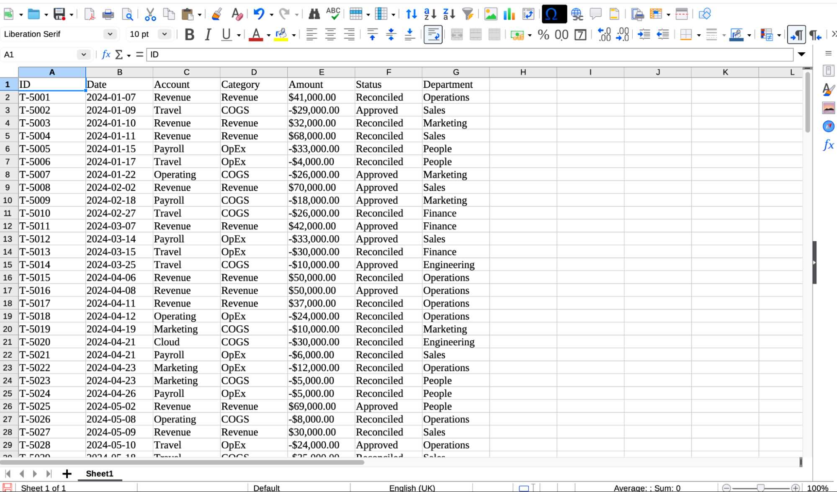Zoom in with the plus button

[795, 488]
